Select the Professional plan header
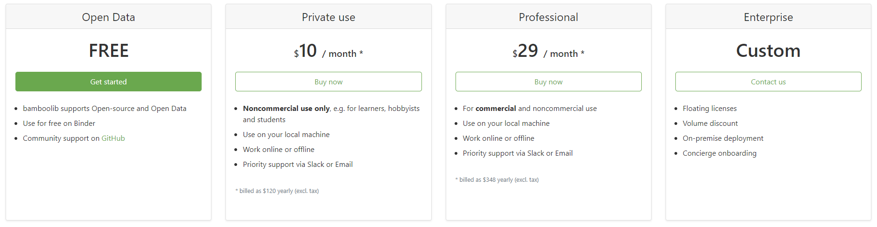 coord(548,17)
